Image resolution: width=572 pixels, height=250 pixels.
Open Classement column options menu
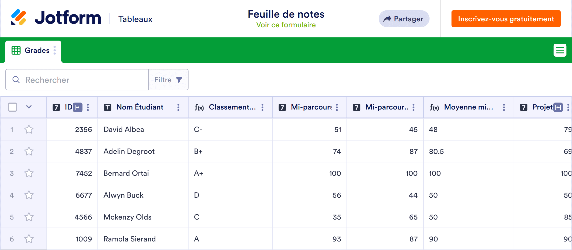point(262,107)
